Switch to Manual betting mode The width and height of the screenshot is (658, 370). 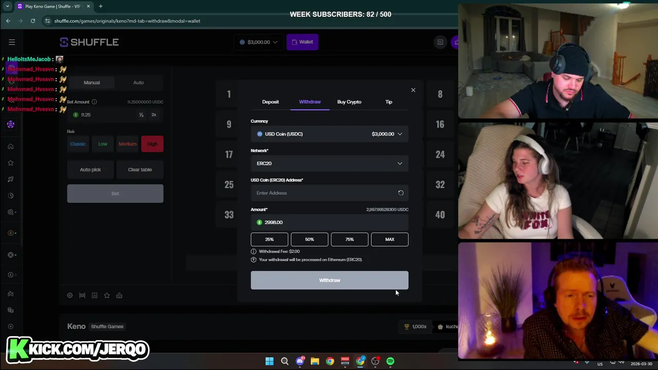(x=92, y=82)
